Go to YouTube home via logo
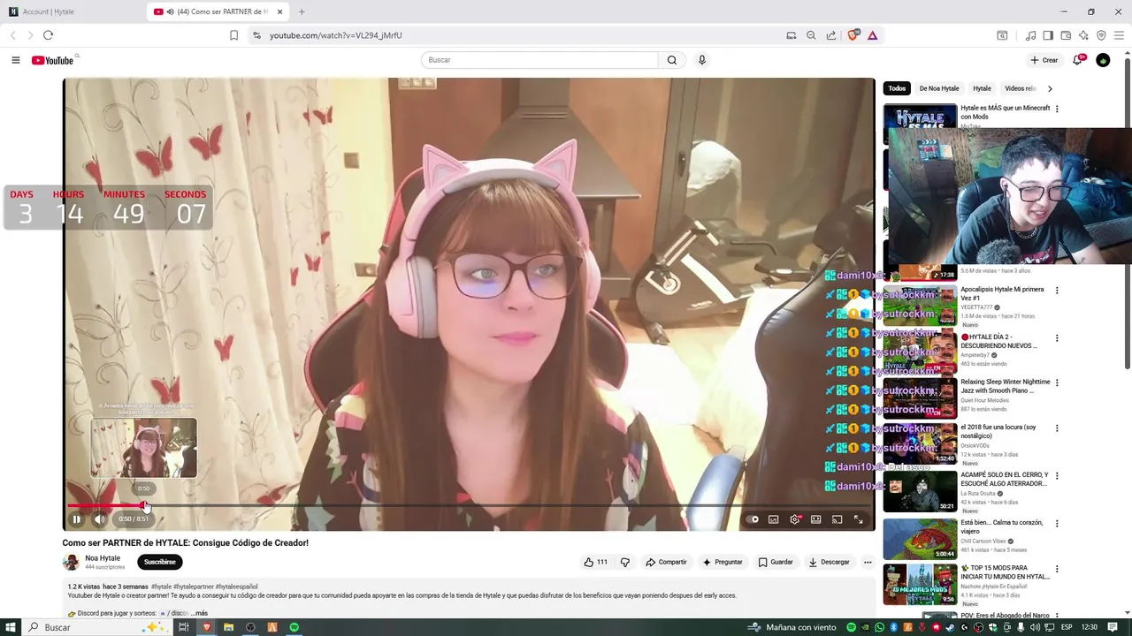The width and height of the screenshot is (1132, 636). [53, 60]
